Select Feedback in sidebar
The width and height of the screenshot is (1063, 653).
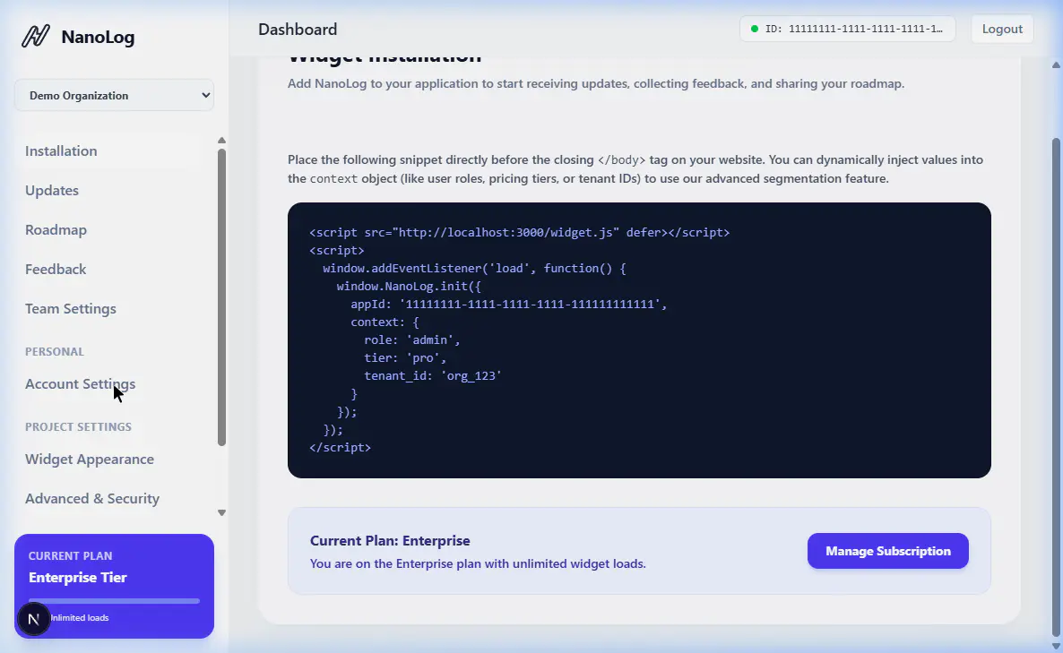click(x=56, y=270)
